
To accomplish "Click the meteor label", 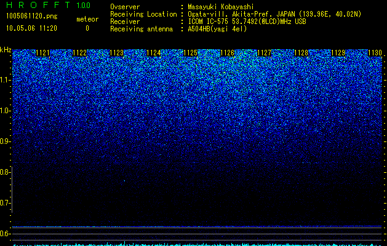I will click(x=87, y=19).
